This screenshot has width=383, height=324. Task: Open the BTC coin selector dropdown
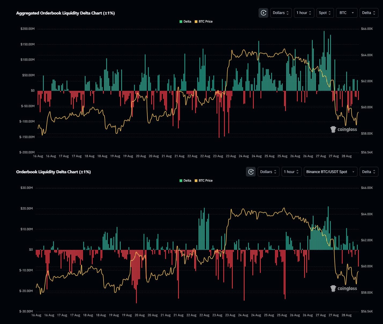[x=347, y=13]
